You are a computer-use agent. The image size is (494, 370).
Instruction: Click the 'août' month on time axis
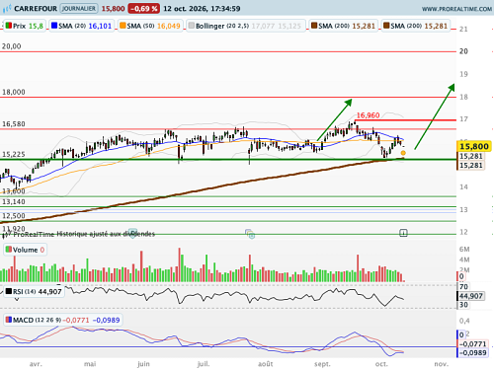click(x=266, y=364)
